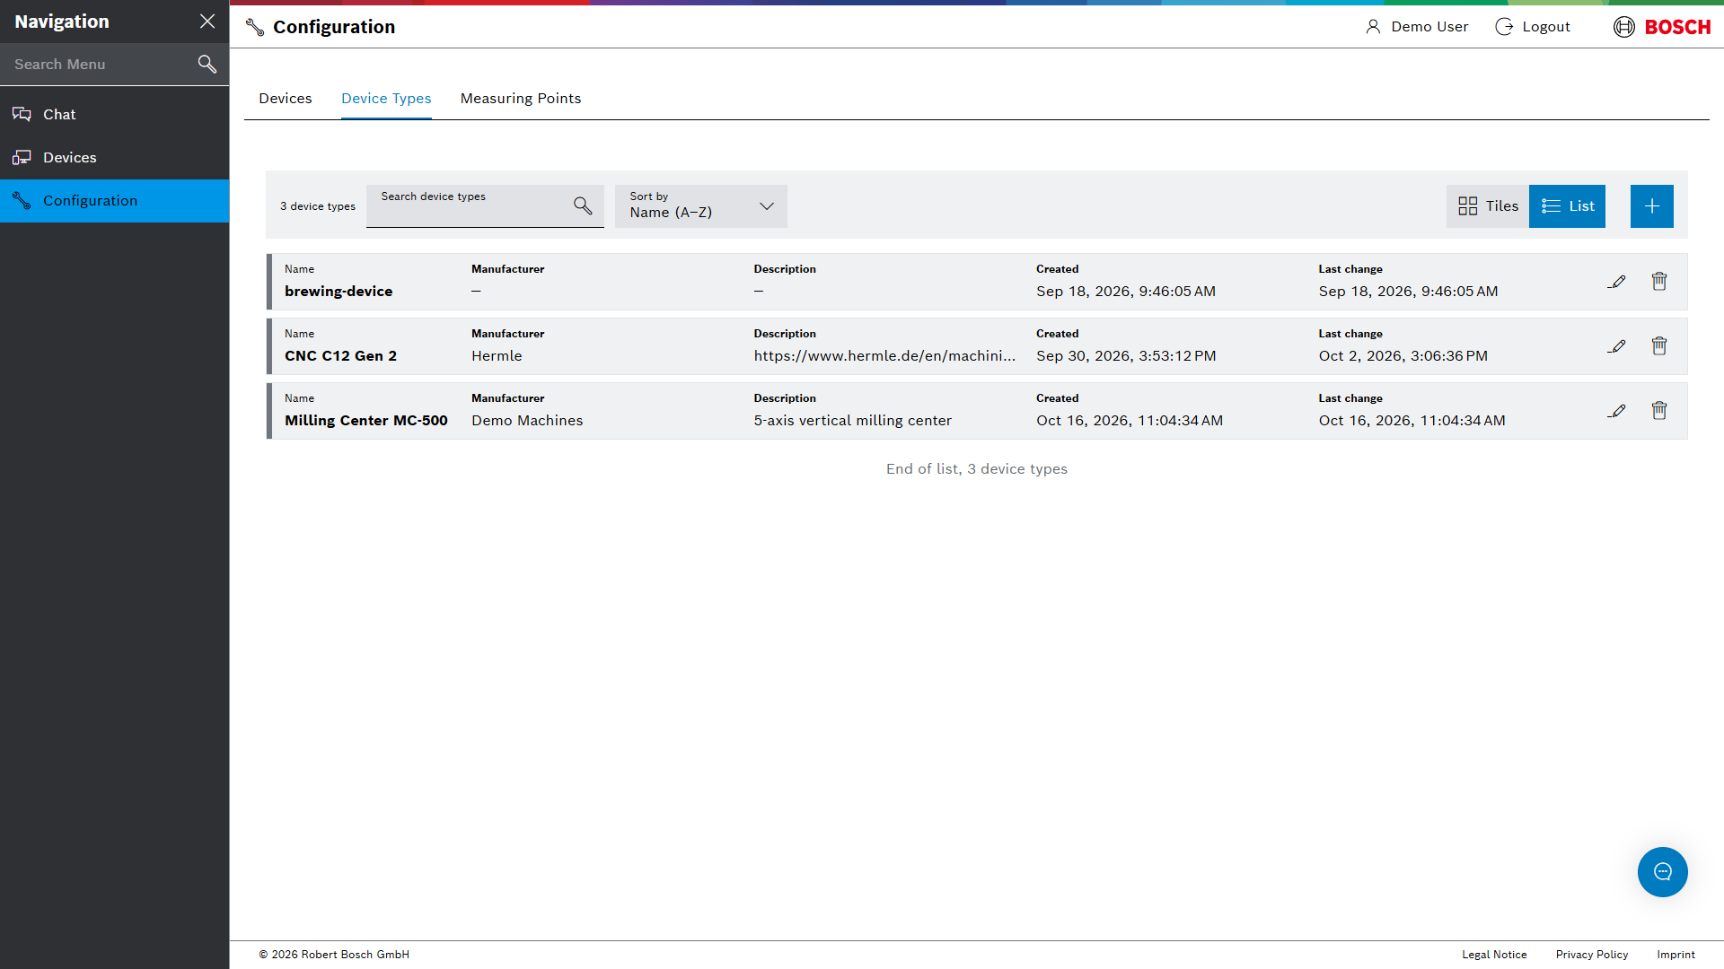Click the Configuration wrench icon in sidebar

point(22,200)
